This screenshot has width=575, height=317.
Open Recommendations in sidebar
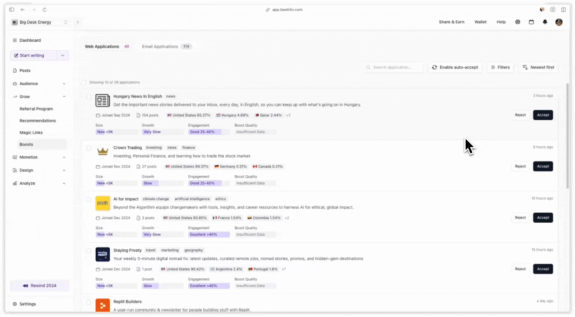point(37,121)
